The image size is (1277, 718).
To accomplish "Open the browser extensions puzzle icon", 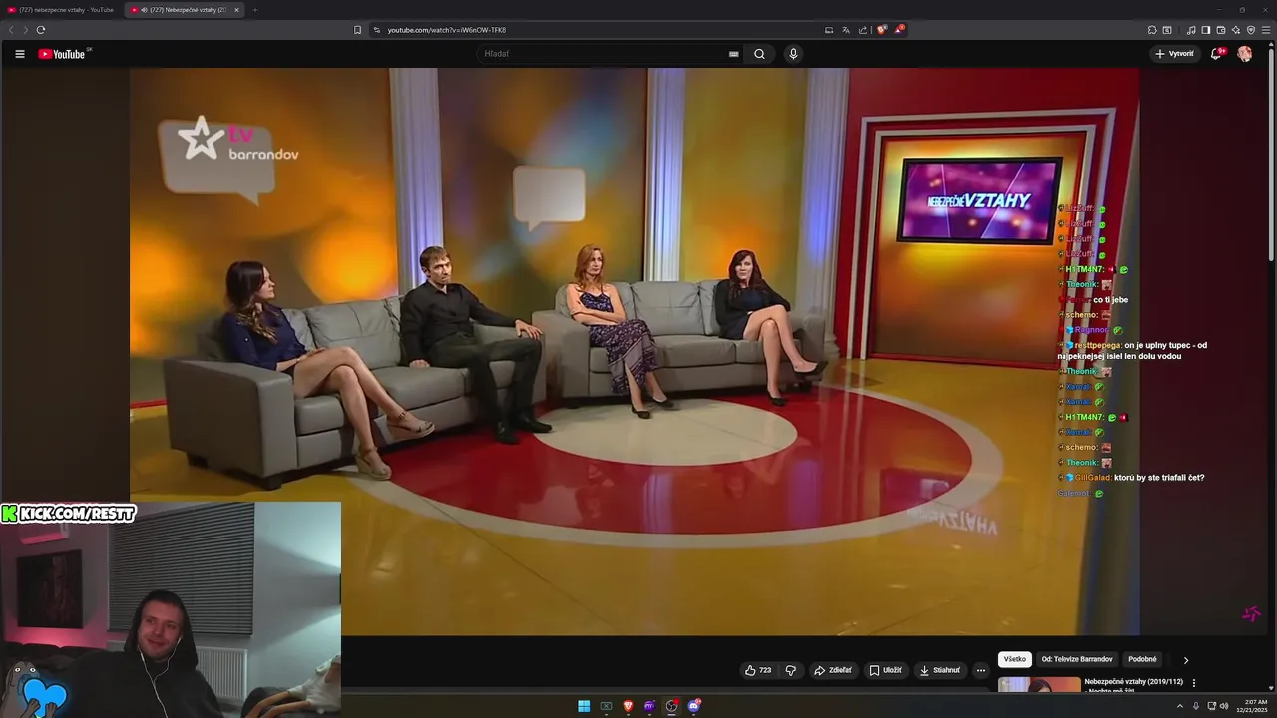I will pyautogui.click(x=1152, y=30).
